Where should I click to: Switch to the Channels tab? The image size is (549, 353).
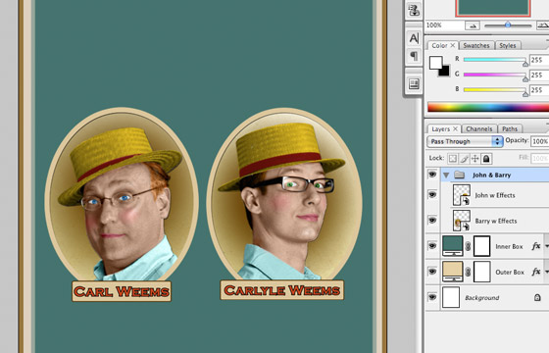479,128
